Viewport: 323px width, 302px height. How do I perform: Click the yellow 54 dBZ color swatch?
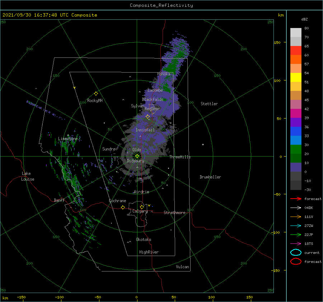point(296,77)
